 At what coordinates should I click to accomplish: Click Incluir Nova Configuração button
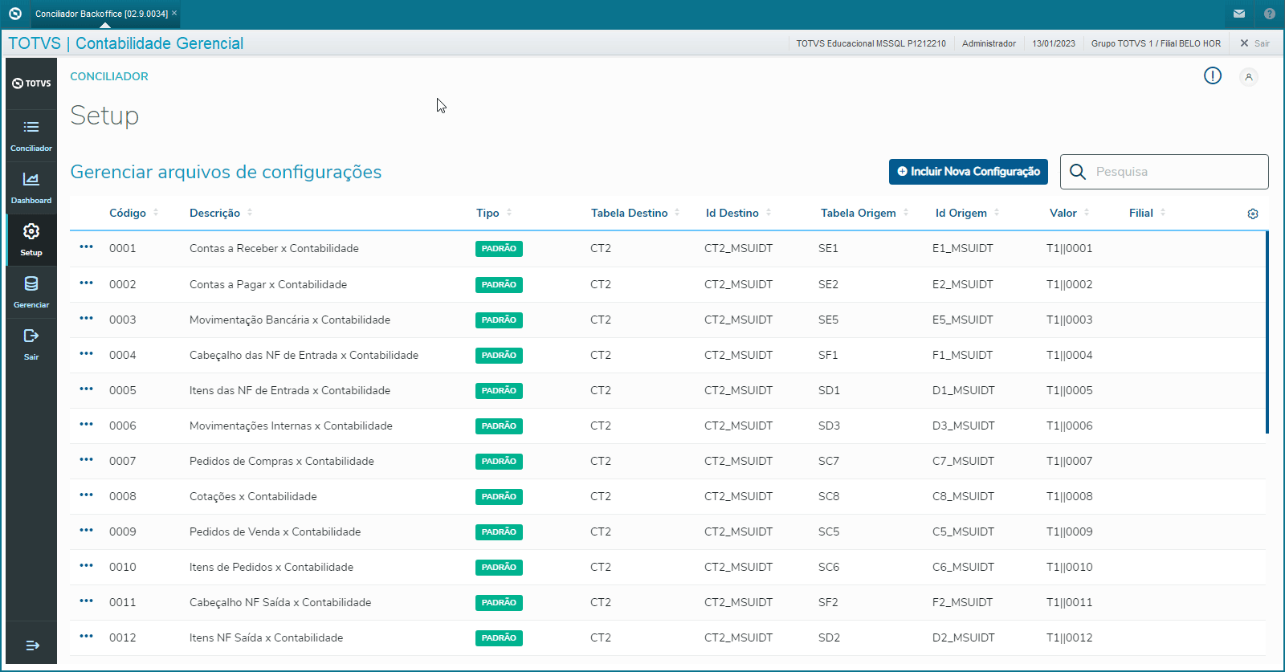pyautogui.click(x=969, y=172)
